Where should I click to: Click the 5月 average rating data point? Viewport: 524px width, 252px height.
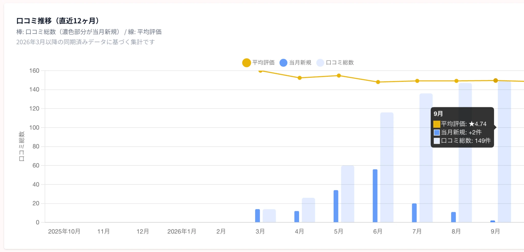[x=339, y=76]
